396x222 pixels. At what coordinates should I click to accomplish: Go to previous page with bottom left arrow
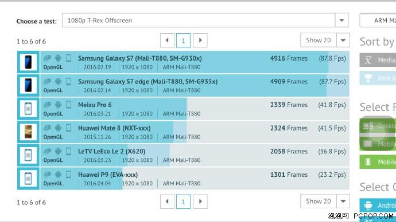(167, 201)
